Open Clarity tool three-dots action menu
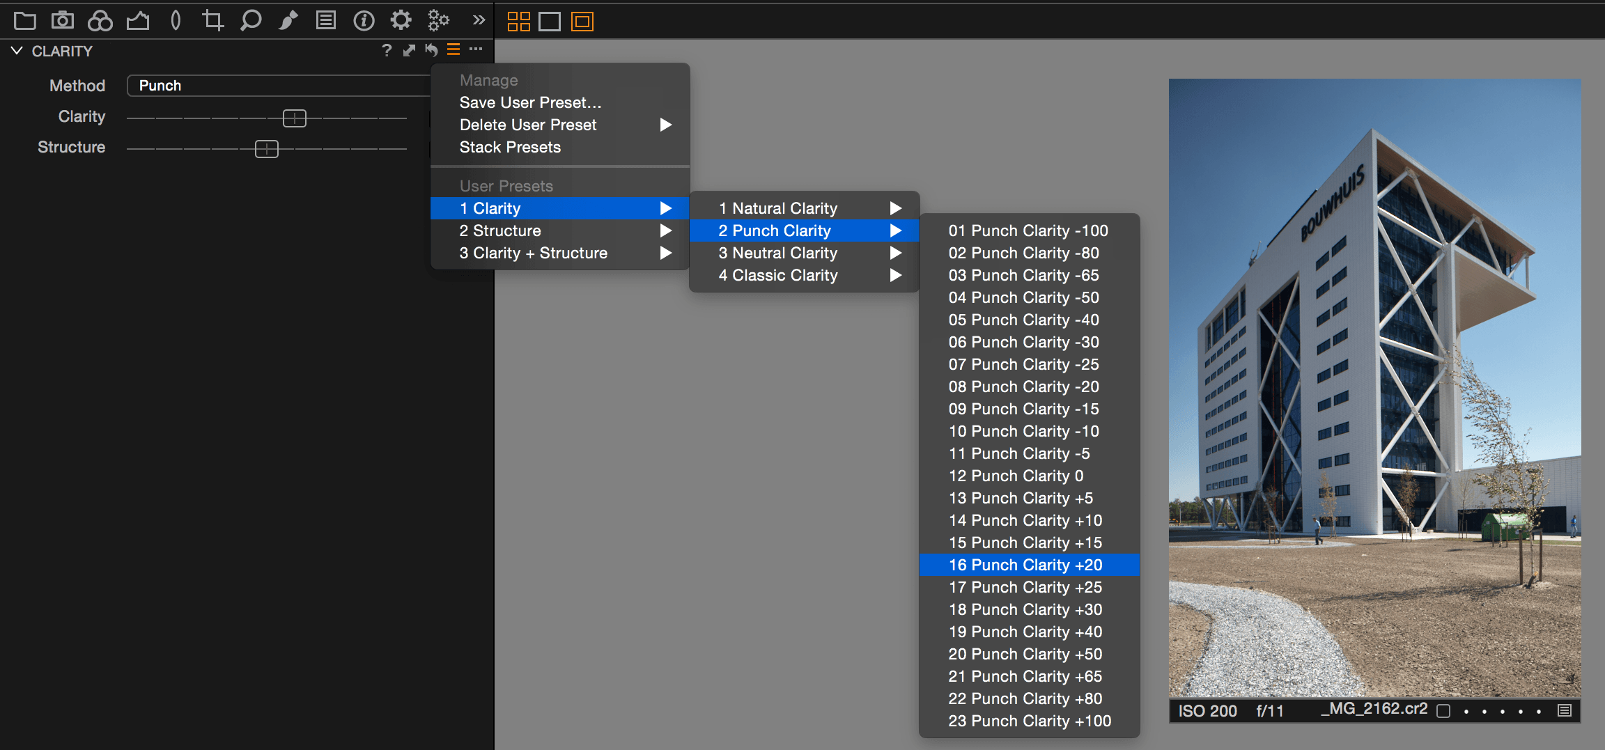Viewport: 1605px width, 750px height. click(x=476, y=49)
